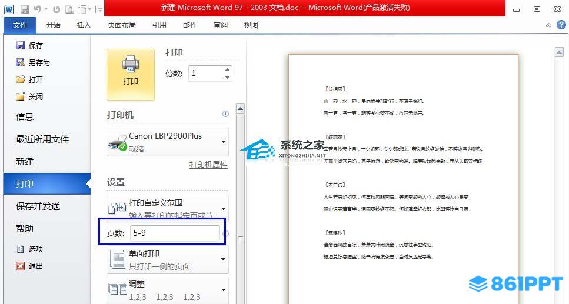The image size is (569, 304).
Task: Open the Customize Quick Access Toolbar dropdown
Action: tap(99, 10)
